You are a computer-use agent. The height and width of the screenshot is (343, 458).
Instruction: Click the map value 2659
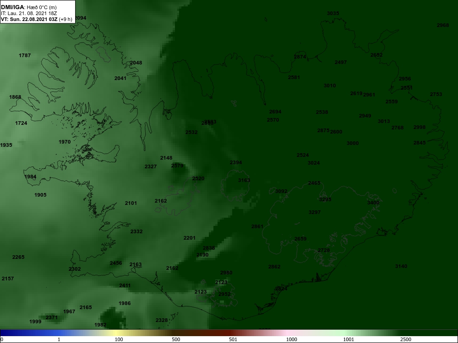tap(300, 239)
